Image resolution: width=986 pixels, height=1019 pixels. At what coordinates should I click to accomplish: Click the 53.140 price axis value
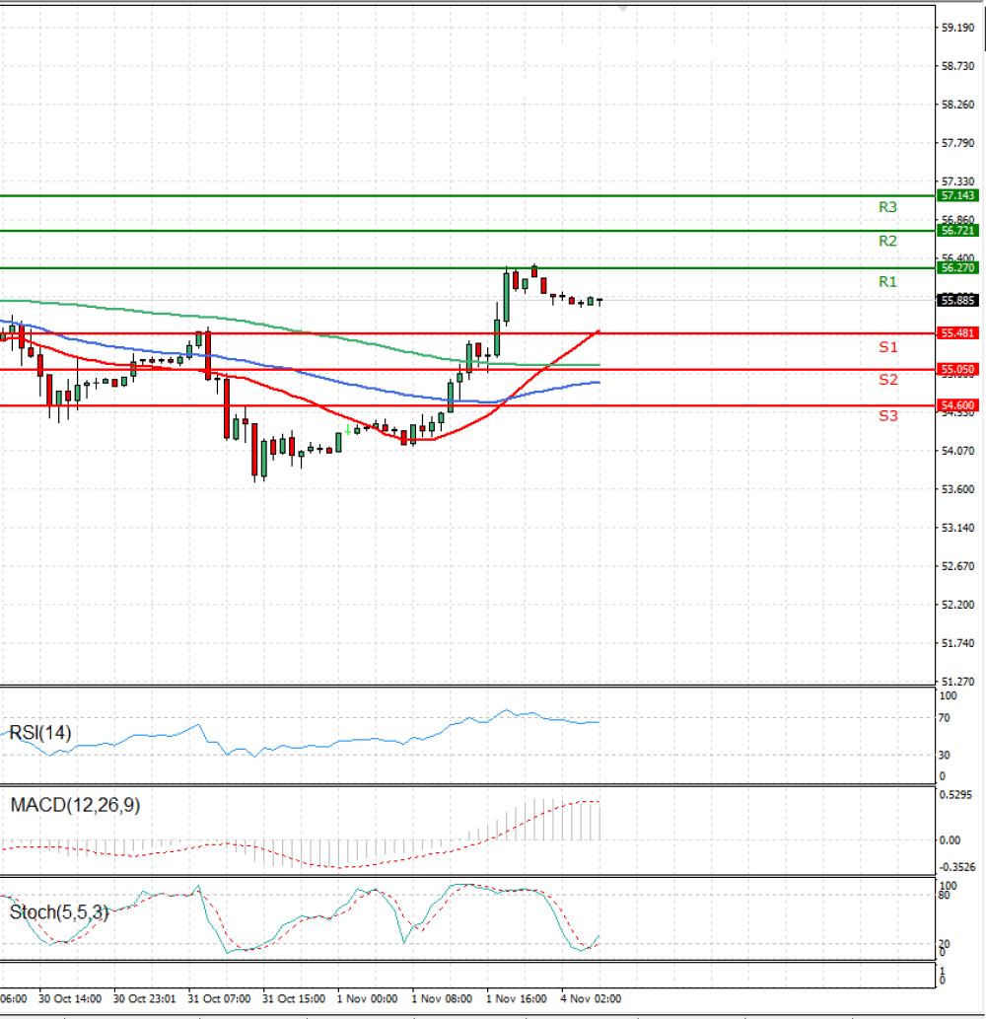pos(958,528)
